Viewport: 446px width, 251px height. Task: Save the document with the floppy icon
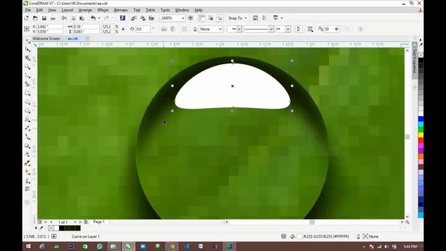(44, 18)
